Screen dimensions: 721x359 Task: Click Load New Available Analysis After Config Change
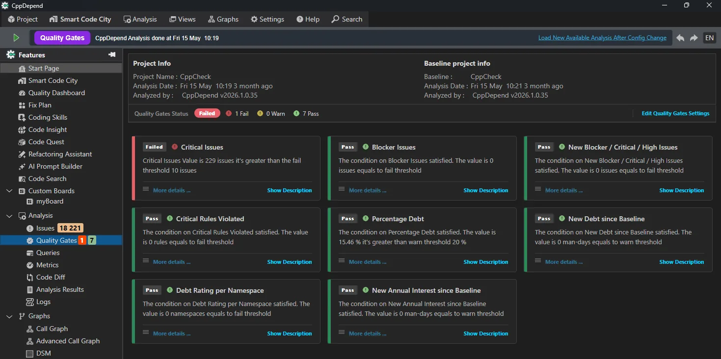click(602, 38)
